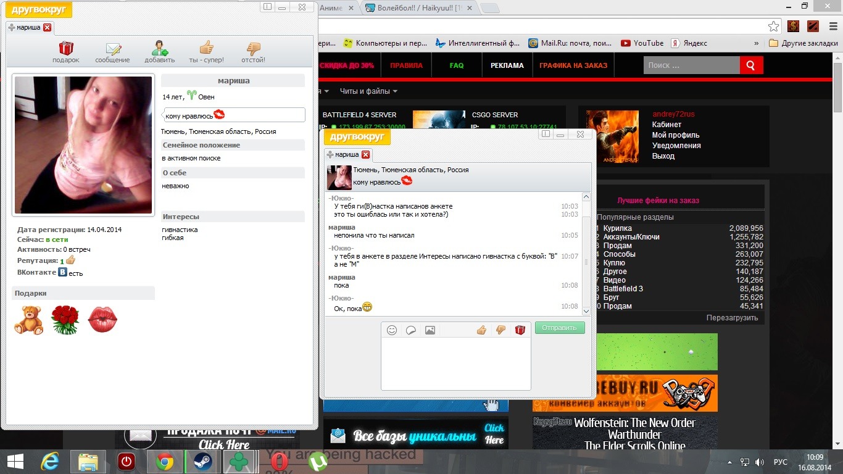This screenshot has height=474, width=843.
Task: Open Steam from the Windows taskbar
Action: (201, 462)
